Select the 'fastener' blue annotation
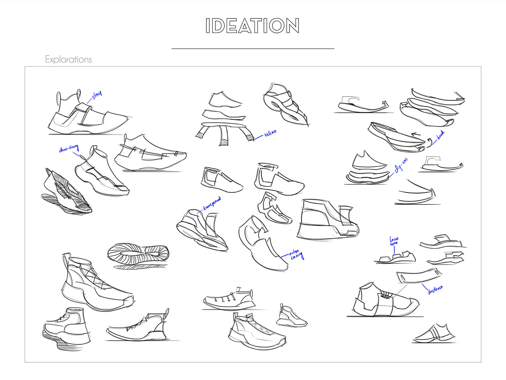Image resolution: width=506 pixels, height=380 pixels. (436, 290)
